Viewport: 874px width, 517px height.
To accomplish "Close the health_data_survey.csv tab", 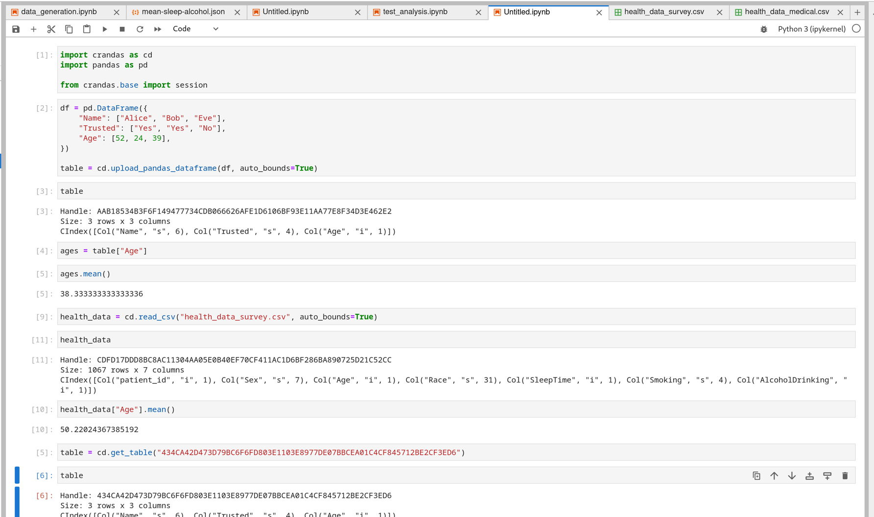I will [x=719, y=12].
